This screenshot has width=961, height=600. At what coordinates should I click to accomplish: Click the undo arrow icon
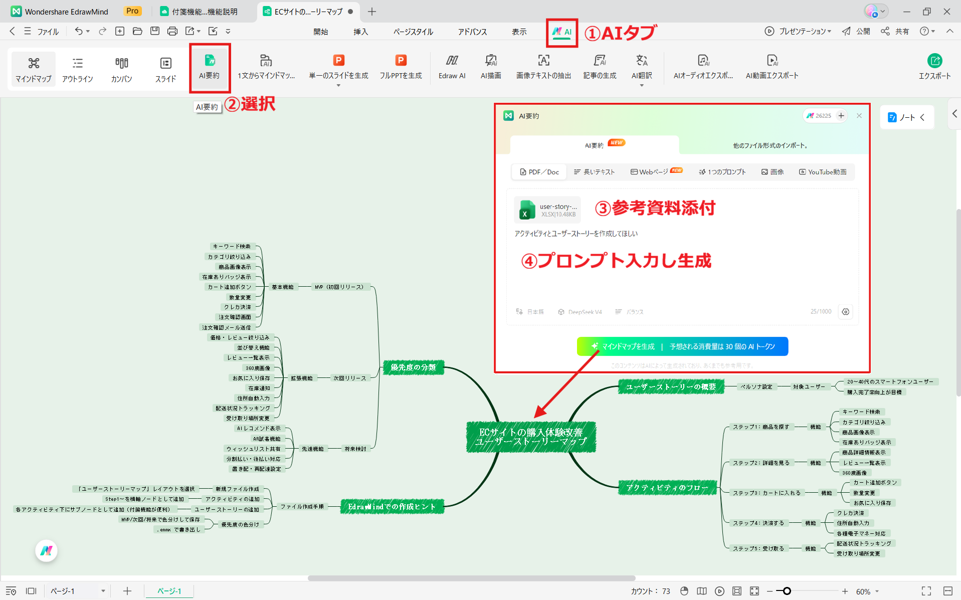click(79, 31)
